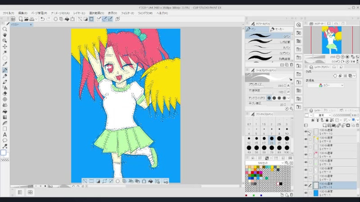
Task: Pick the Eyedropper tool
Action: click(5, 64)
